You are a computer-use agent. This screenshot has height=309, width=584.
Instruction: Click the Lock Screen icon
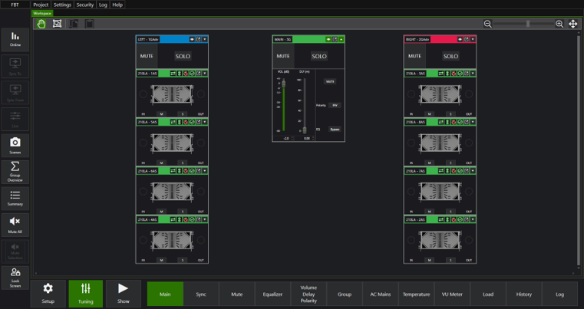point(15,278)
